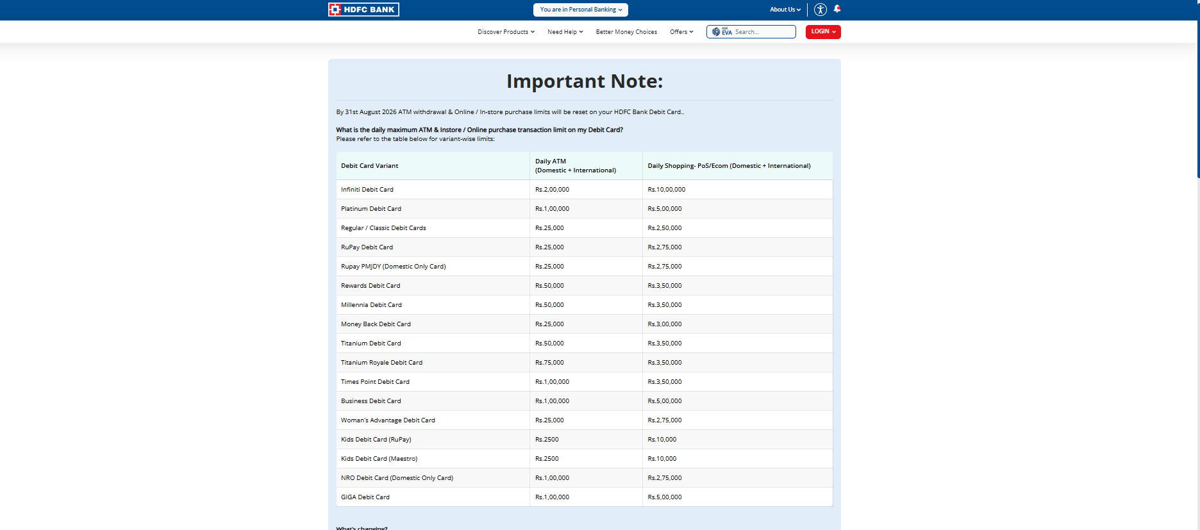
Task: Click the 'Rewards Debit Card' row label
Action: pyautogui.click(x=371, y=286)
